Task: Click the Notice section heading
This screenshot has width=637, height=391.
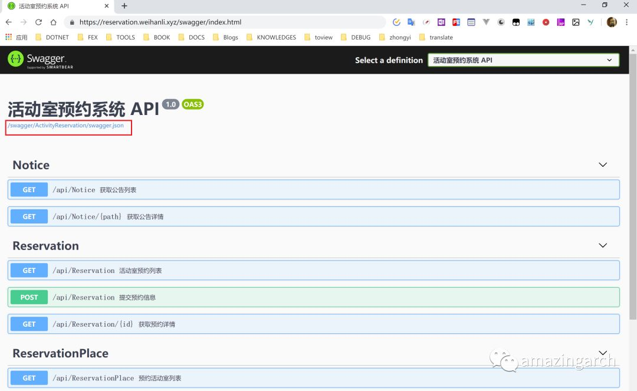Action: pos(31,165)
